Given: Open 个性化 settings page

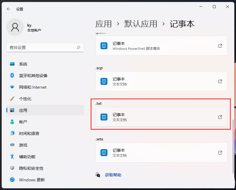Looking at the screenshot, I should click(25, 99).
